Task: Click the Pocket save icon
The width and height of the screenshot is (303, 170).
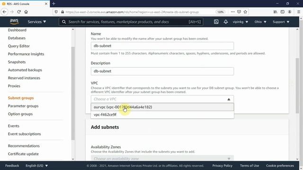Action: tap(239, 12)
